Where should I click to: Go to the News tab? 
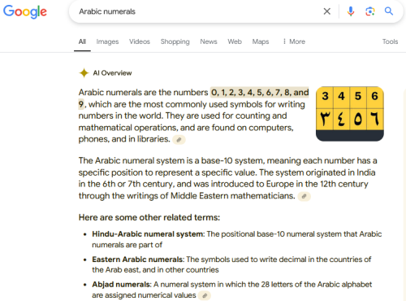[209, 41]
